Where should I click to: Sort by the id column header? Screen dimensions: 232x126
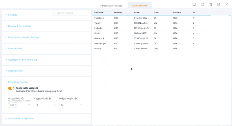coord(194,12)
